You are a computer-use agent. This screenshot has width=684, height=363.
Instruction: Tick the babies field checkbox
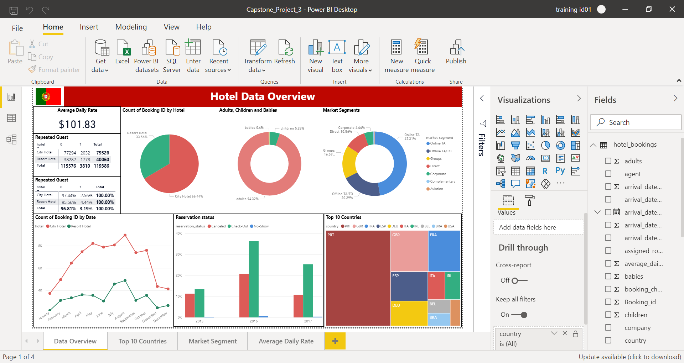[608, 276]
